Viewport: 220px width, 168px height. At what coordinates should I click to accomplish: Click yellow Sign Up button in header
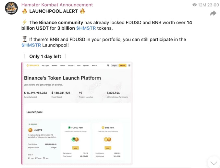tap(122, 66)
